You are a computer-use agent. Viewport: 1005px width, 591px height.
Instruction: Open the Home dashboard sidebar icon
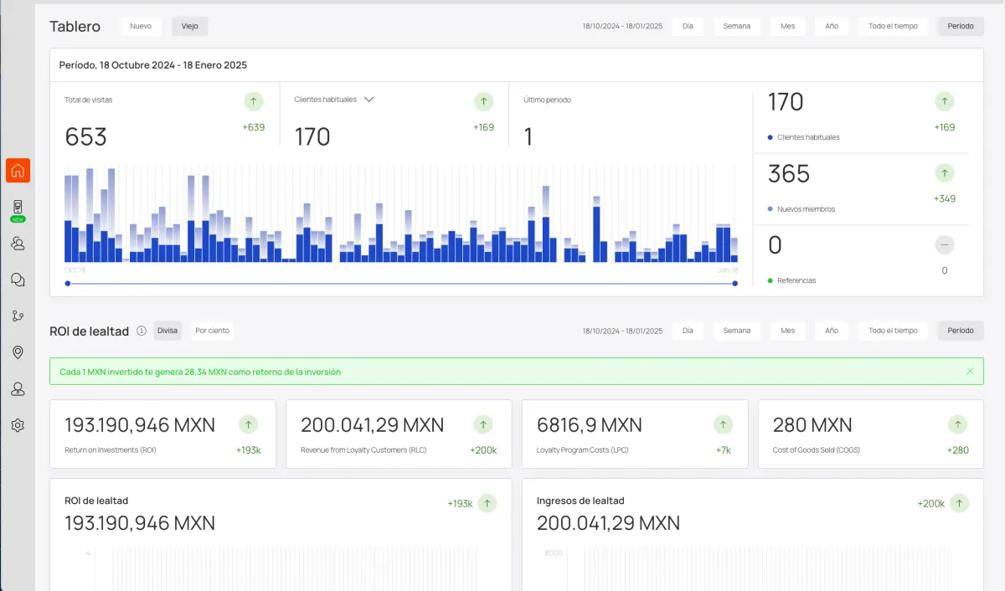(x=18, y=171)
